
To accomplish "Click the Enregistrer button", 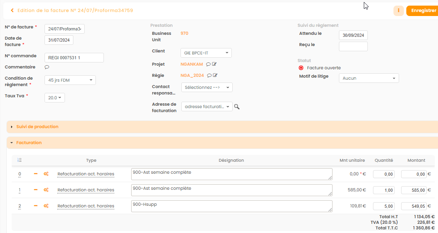I will (x=423, y=11).
